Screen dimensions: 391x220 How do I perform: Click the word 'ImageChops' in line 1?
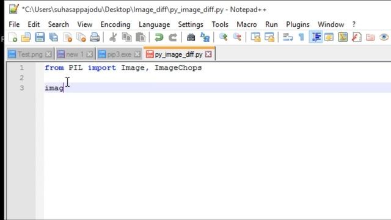[x=178, y=68]
